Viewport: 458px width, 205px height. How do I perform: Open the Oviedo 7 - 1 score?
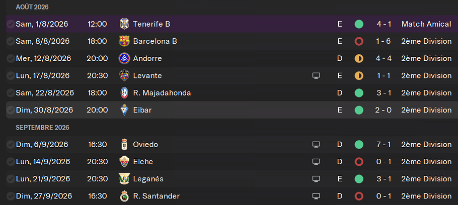384,144
